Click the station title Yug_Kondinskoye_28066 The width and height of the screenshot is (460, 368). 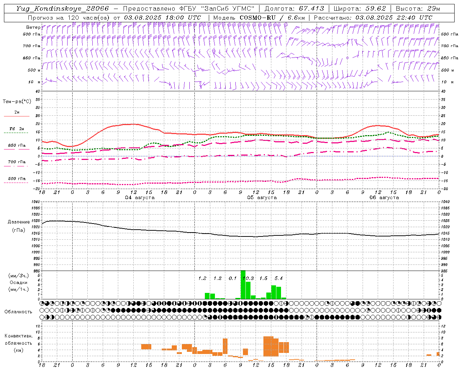click(x=63, y=9)
